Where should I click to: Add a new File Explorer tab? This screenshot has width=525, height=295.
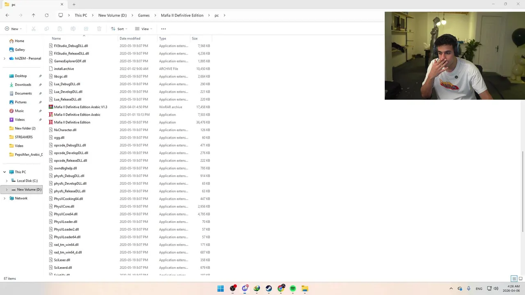[74, 5]
